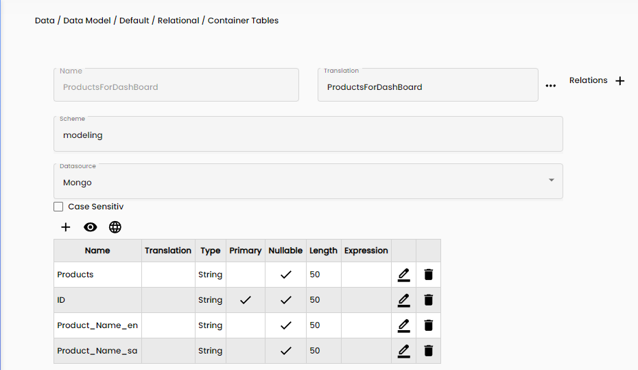638x370 pixels.
Task: Toggle Primary checkmark for ID row
Action: (x=246, y=300)
